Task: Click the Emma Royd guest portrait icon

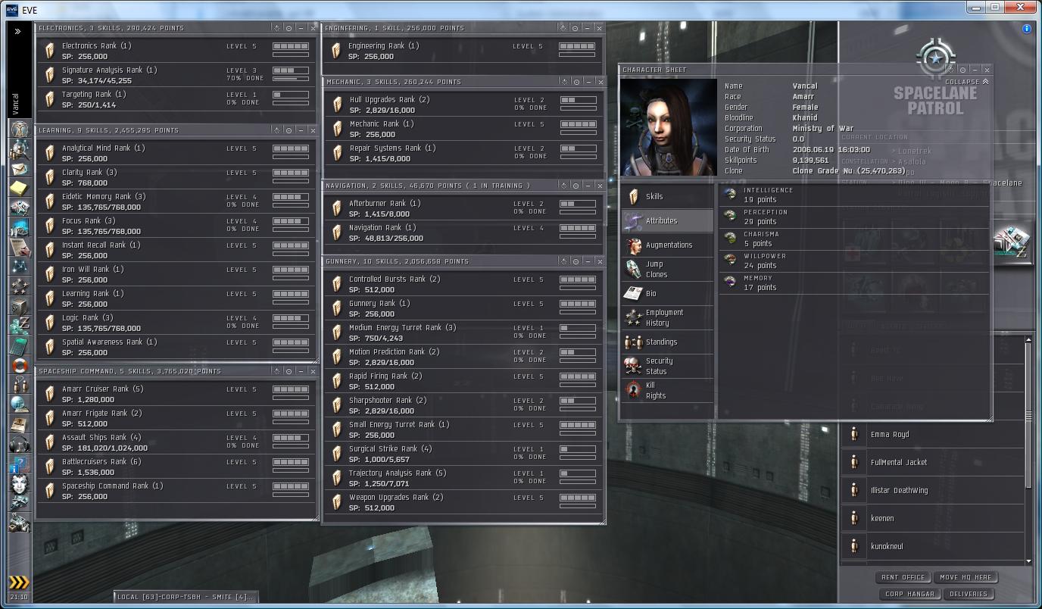Action: coord(854,434)
